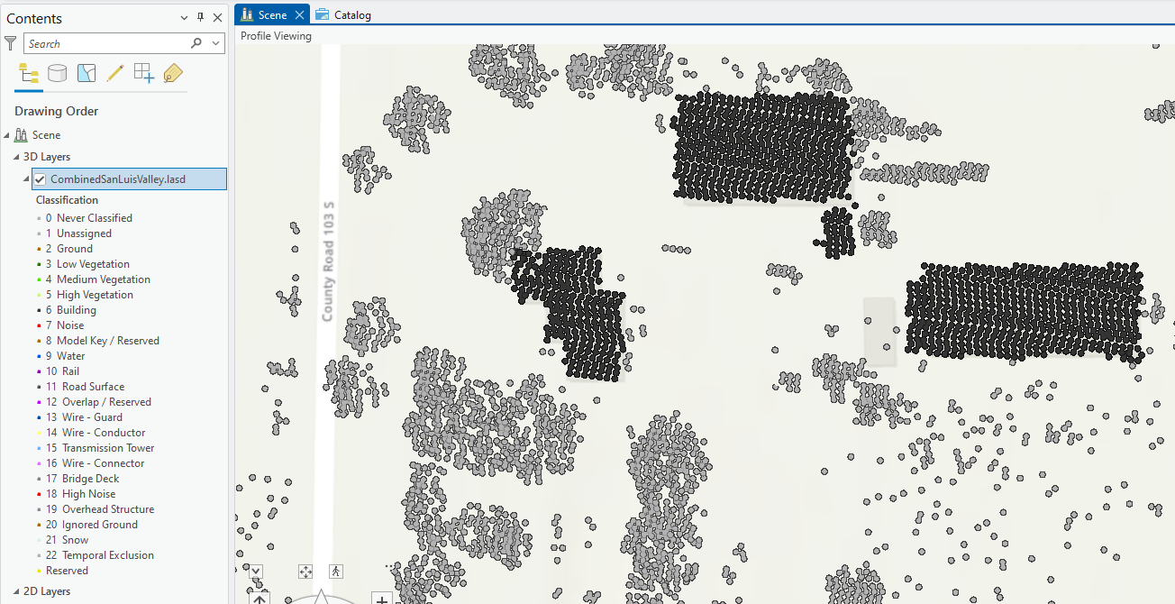Open the Search box options dropdown
Image resolution: width=1175 pixels, height=604 pixels.
coord(216,43)
